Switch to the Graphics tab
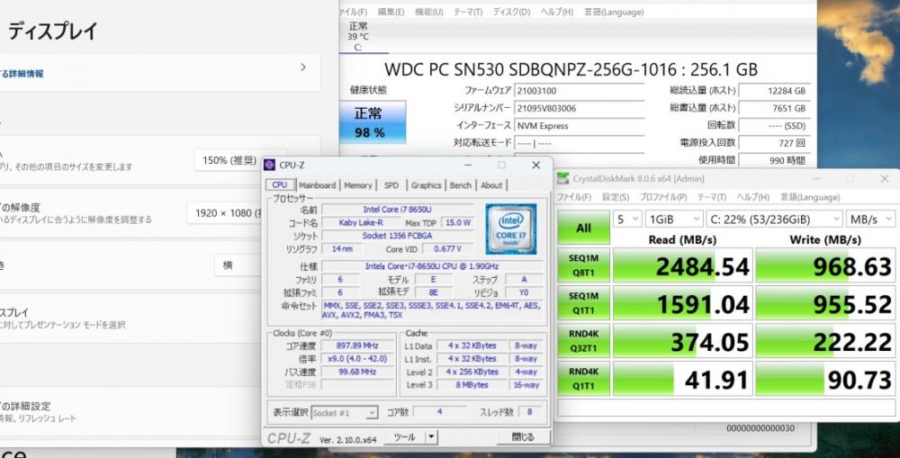The width and height of the screenshot is (900, 458). coord(426,185)
